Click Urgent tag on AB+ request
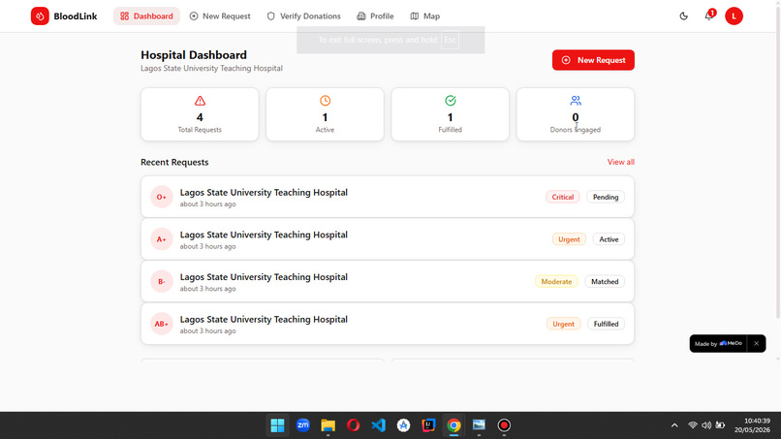This screenshot has width=781, height=439. click(x=563, y=324)
